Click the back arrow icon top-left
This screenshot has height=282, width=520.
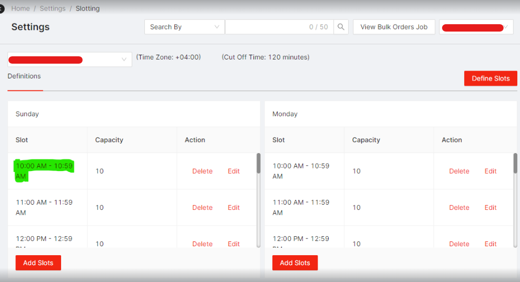2,8
